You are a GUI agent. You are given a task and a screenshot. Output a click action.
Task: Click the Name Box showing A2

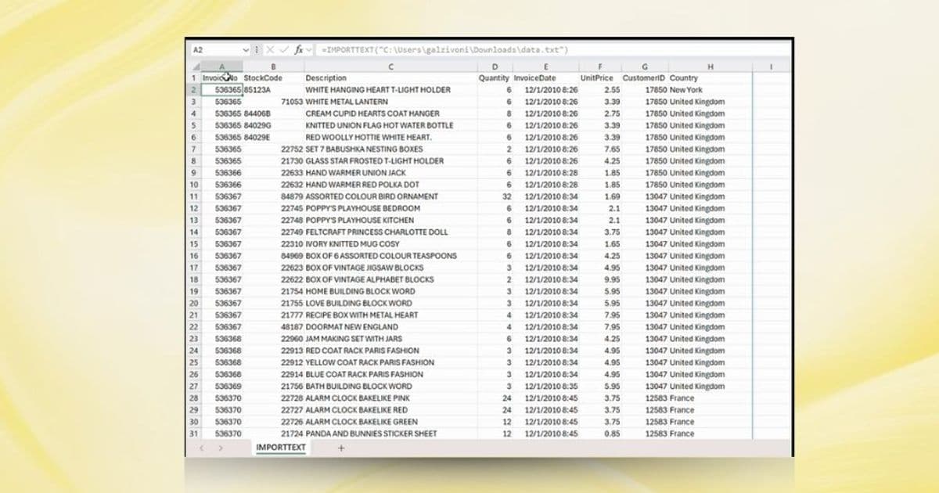pos(211,49)
